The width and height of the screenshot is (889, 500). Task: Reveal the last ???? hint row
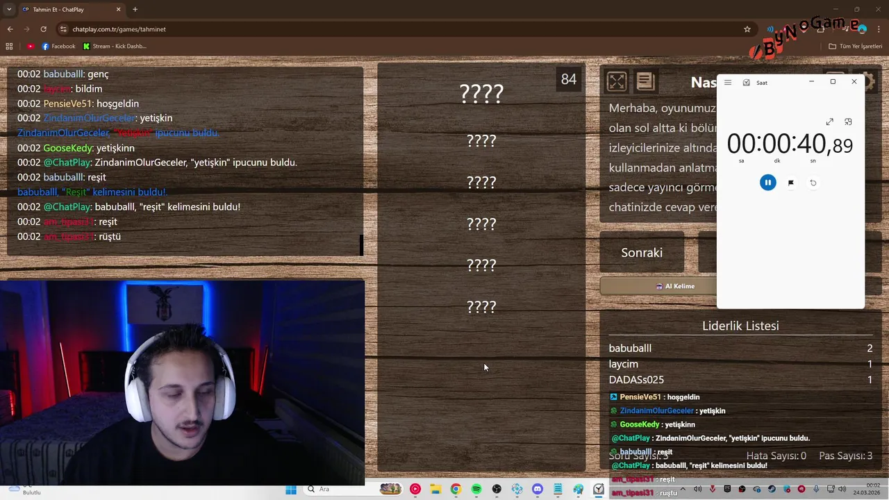[481, 306]
